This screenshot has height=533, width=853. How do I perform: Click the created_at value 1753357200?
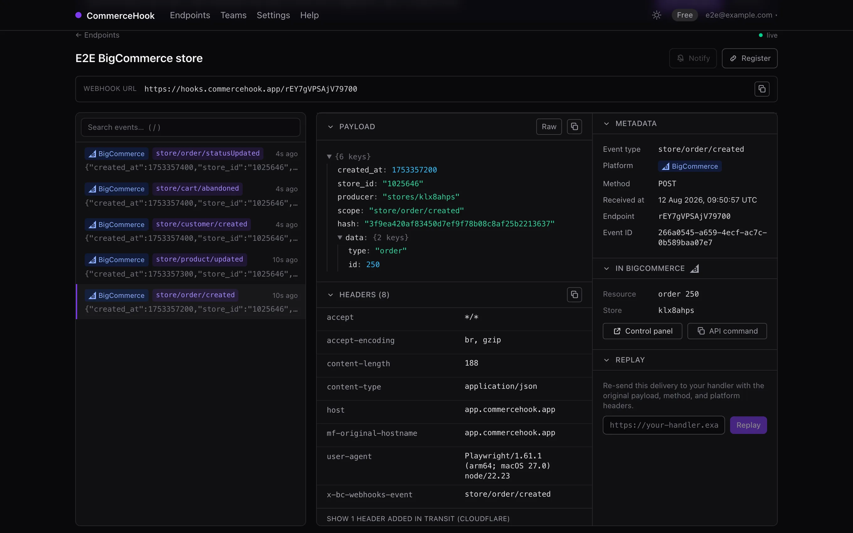[414, 170]
